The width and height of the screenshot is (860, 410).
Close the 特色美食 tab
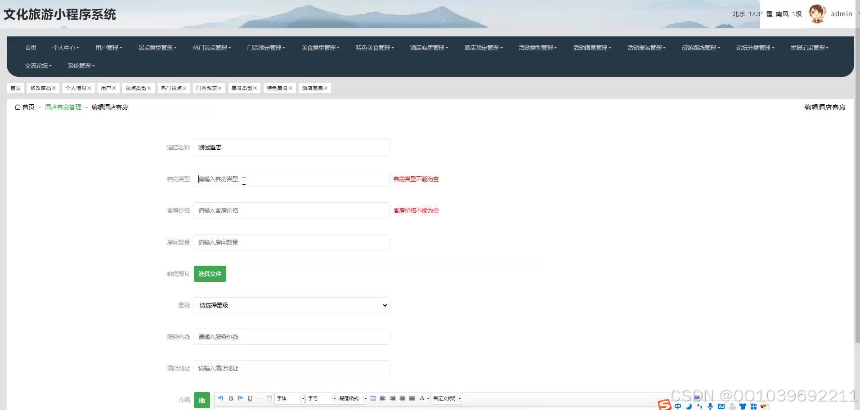point(290,88)
